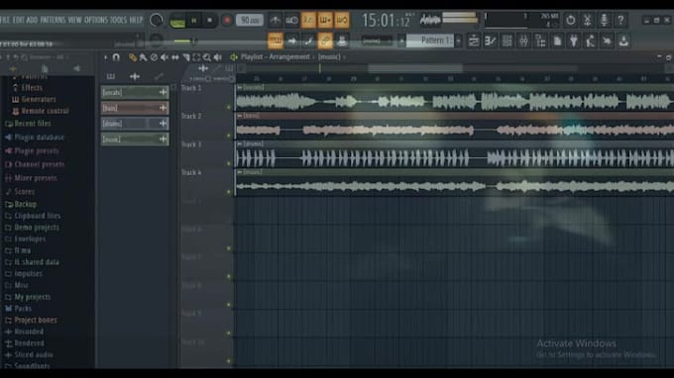Click the question mark help icon
Image resolution: width=674 pixels, height=378 pixels.
pyautogui.click(x=620, y=20)
